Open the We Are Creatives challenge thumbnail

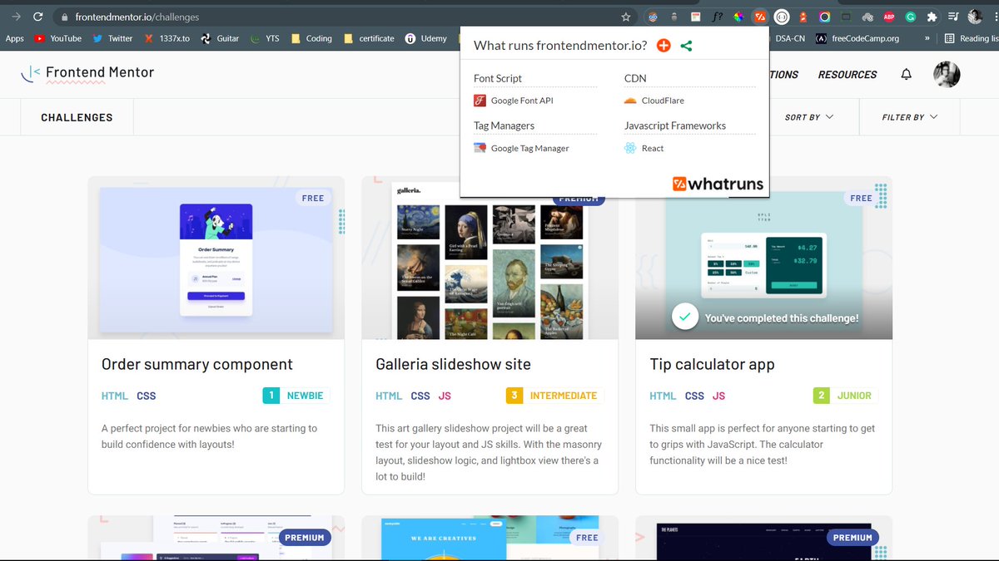490,538
